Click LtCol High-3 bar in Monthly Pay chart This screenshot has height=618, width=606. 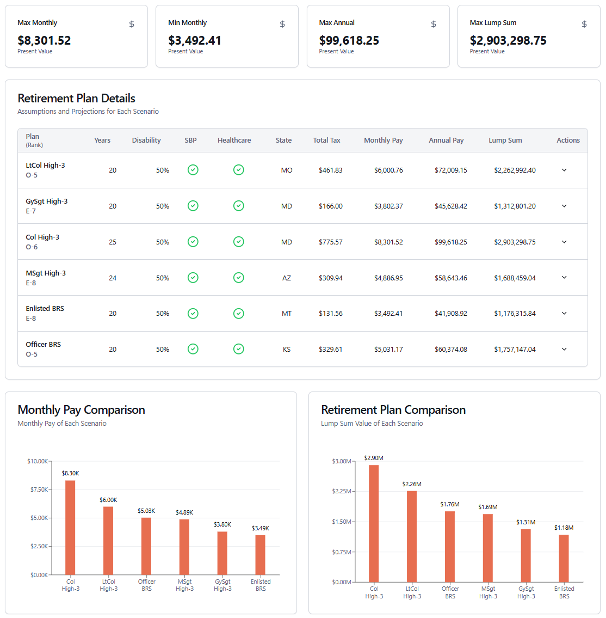coord(108,541)
